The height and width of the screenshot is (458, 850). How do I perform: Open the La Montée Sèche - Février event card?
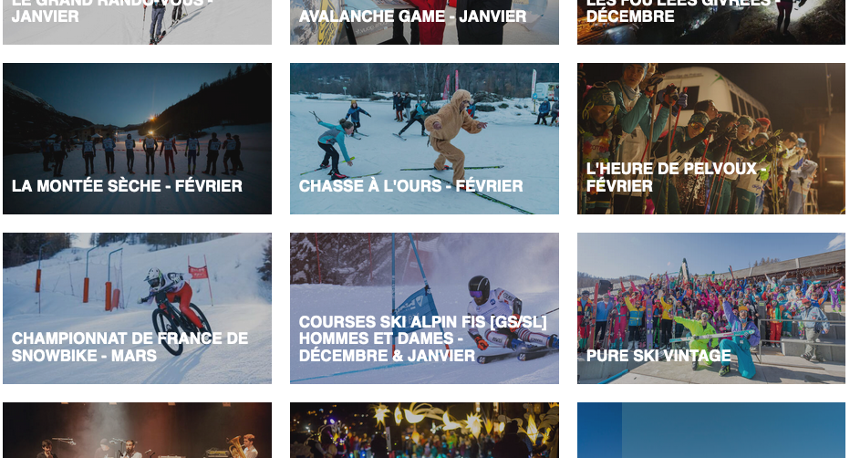point(137,139)
